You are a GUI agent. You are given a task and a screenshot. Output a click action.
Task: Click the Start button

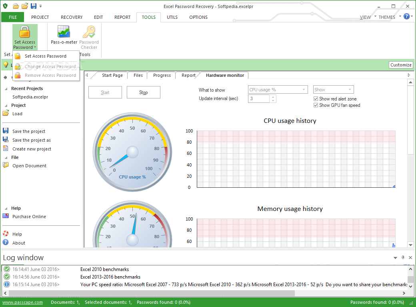105,92
